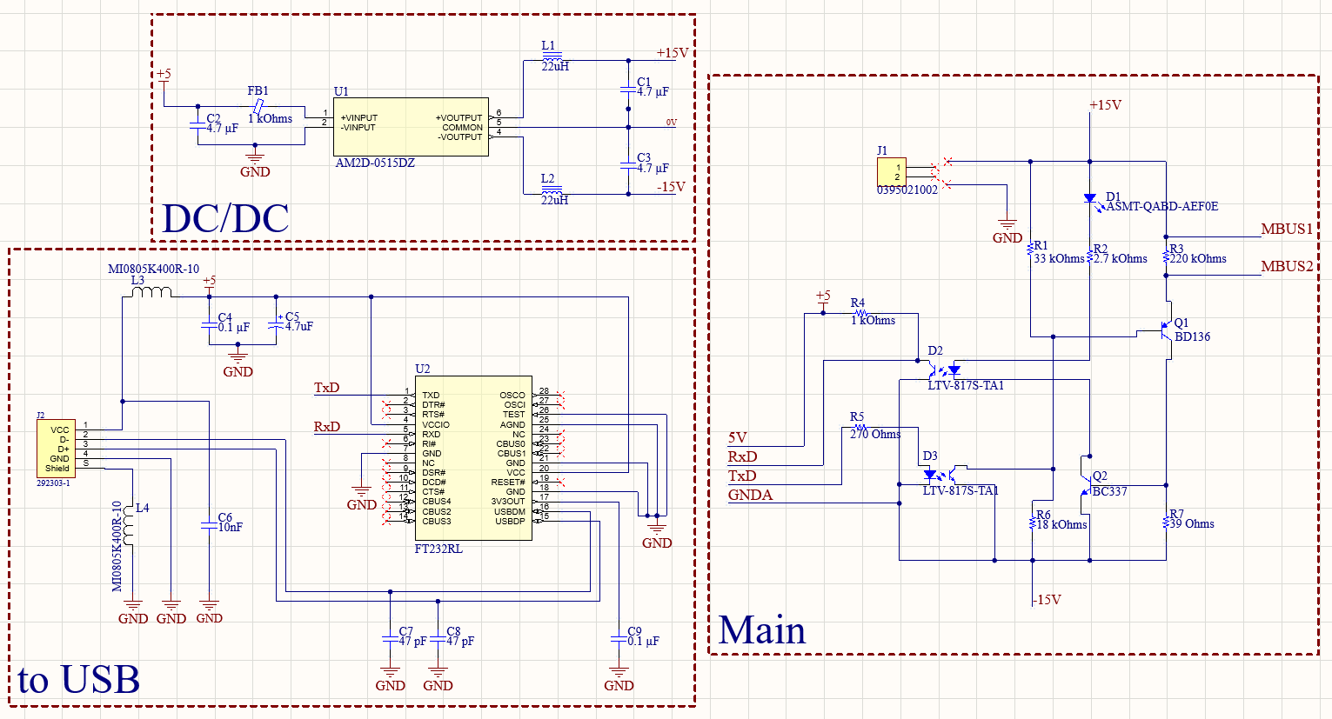
Task: Select capacitor C3 symbol
Action: (628, 165)
